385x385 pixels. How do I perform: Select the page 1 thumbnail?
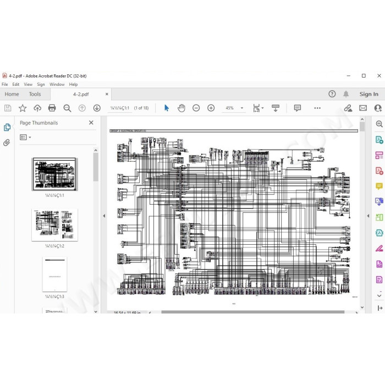click(x=54, y=174)
